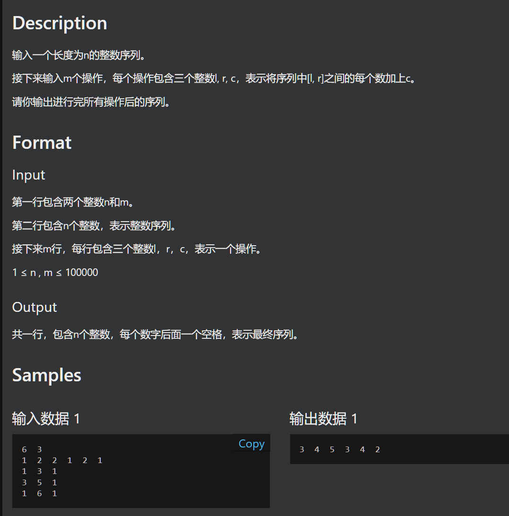The height and width of the screenshot is (516, 509).
Task: Click the Copy button on input sample
Action: coord(251,444)
